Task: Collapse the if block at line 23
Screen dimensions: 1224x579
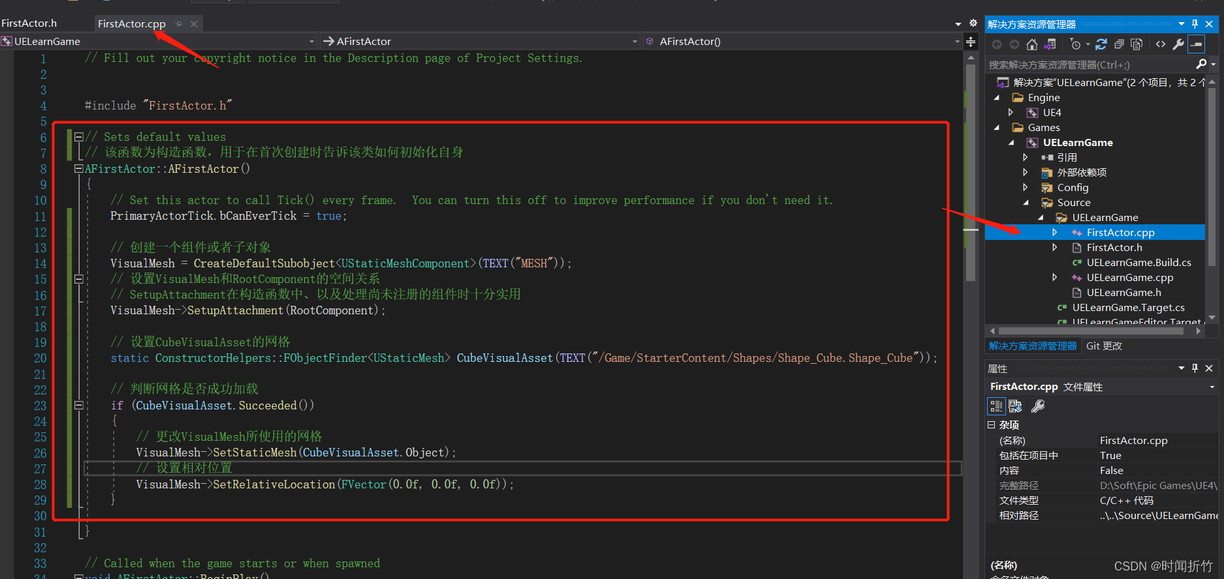Action: pyautogui.click(x=79, y=405)
